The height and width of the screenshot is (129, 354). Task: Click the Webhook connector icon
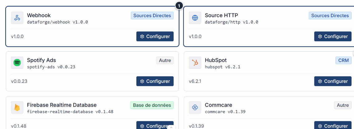tap(17, 18)
